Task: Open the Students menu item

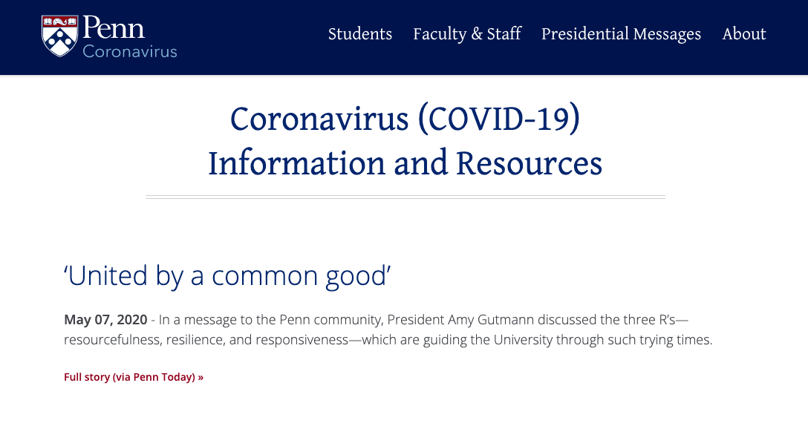Action: tap(360, 34)
